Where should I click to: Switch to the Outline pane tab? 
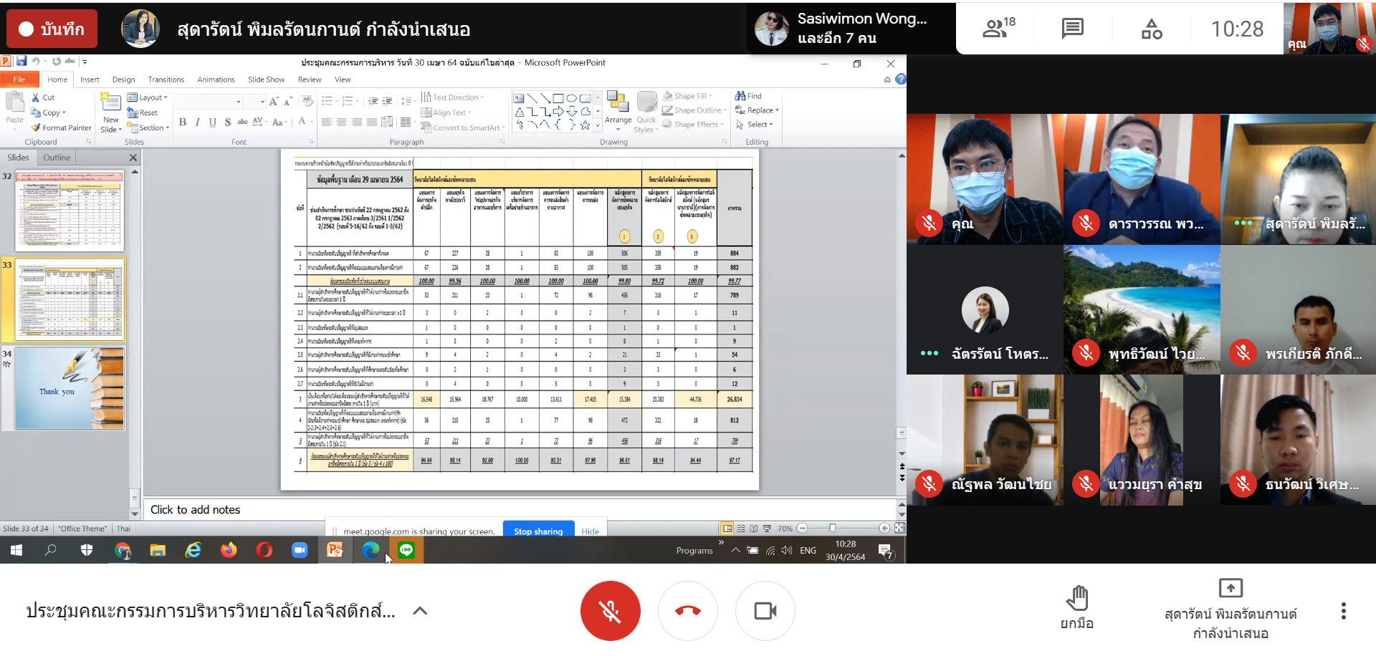click(57, 158)
